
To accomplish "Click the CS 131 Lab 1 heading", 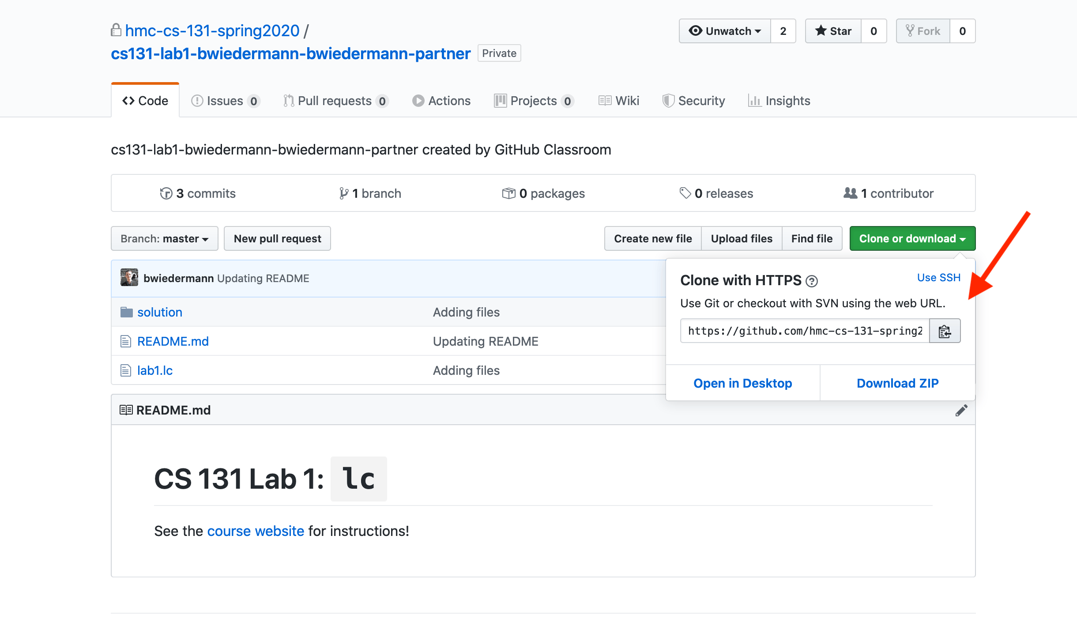I will [x=270, y=479].
